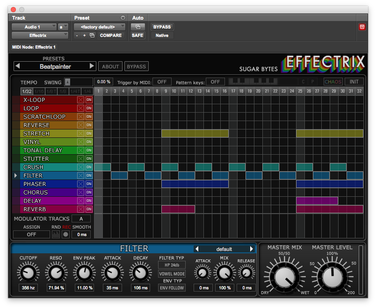The image size is (376, 308).
Task: Click the CHAOS button
Action: tap(333, 82)
